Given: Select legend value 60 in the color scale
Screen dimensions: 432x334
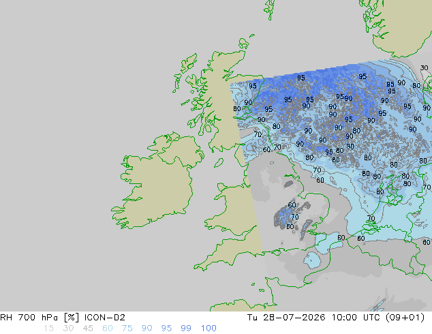Looking at the screenshot, I should tap(108, 329).
